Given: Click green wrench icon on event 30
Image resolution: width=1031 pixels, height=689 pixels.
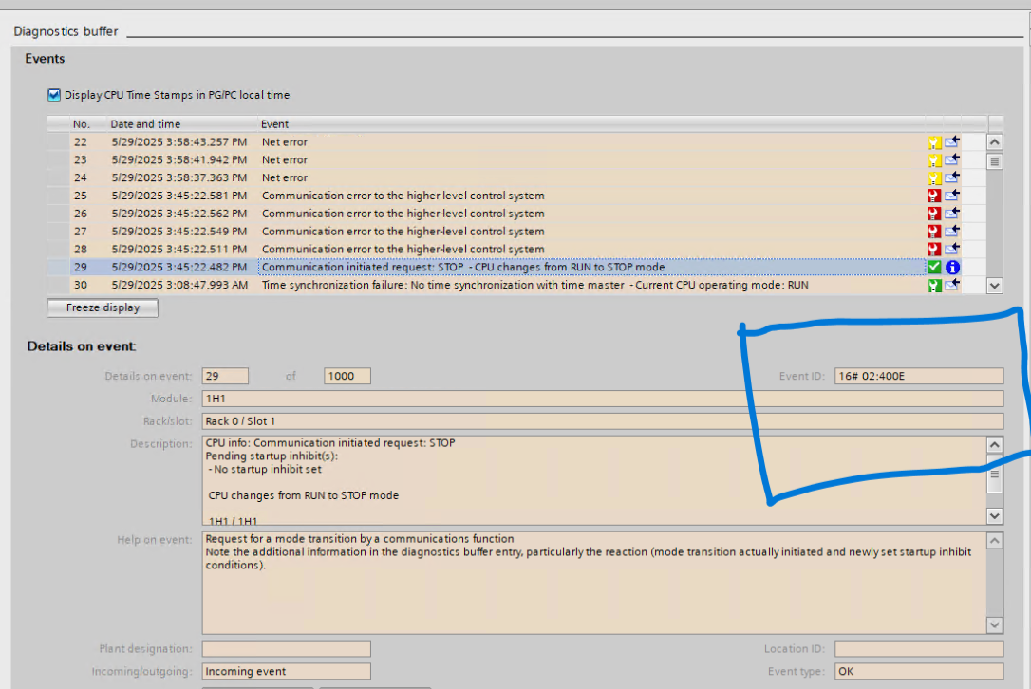Looking at the screenshot, I should point(934,286).
